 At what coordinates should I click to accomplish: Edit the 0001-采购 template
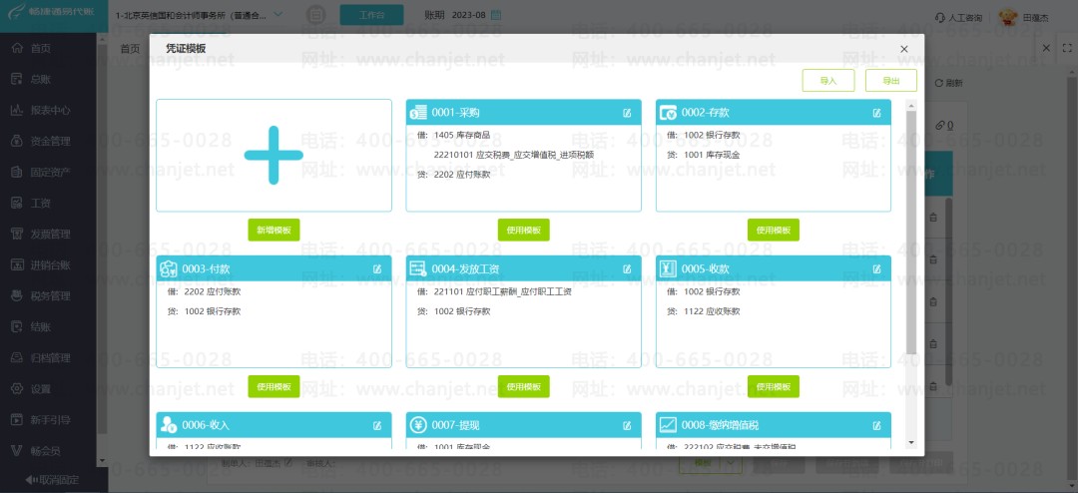pos(627,113)
